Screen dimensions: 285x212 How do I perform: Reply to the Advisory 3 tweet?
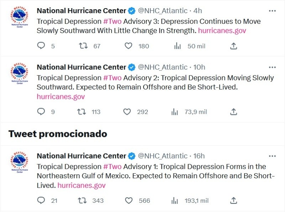coord(41,46)
